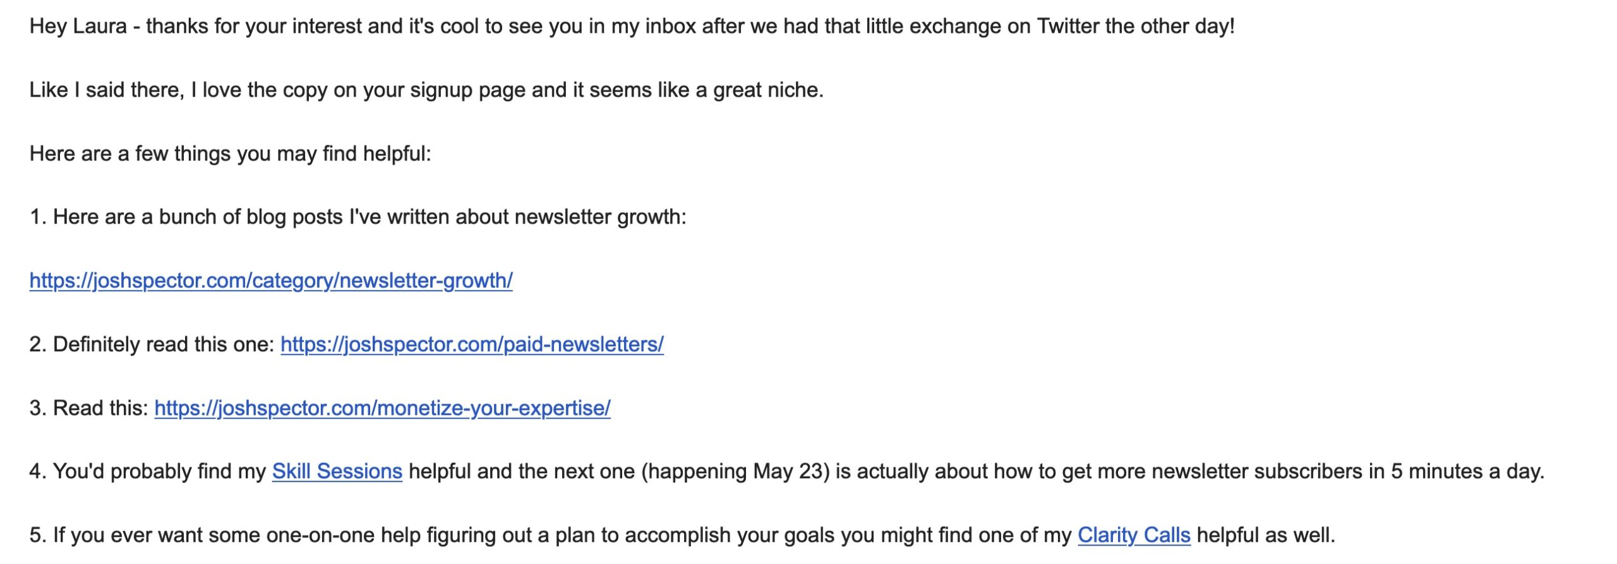
Task: Click 'newsletter growth:' text in item 1
Action: [600, 217]
